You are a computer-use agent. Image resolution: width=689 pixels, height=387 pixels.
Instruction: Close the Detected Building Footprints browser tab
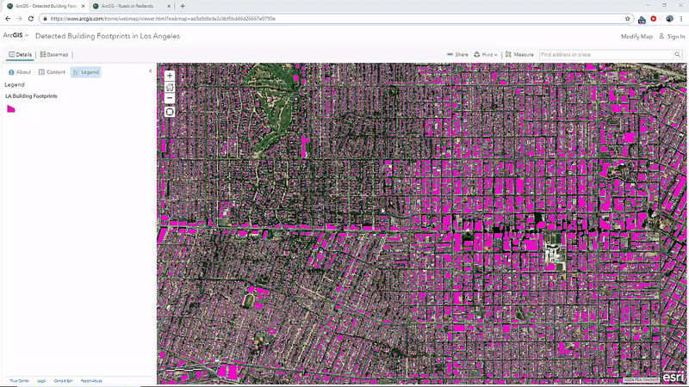point(83,6)
